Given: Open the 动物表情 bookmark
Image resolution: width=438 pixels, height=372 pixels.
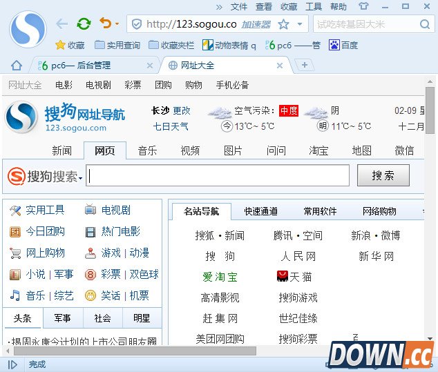Looking at the screenshot, I should pos(229,45).
